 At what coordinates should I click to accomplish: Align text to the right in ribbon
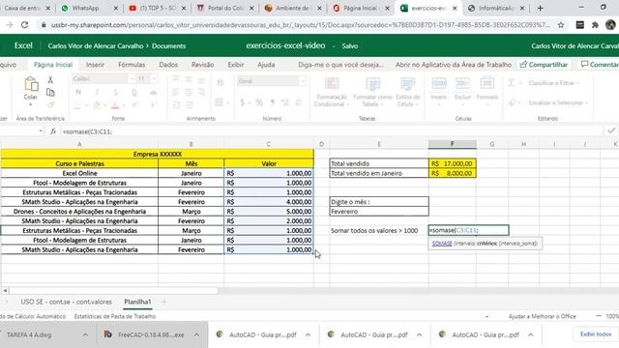coord(202,93)
